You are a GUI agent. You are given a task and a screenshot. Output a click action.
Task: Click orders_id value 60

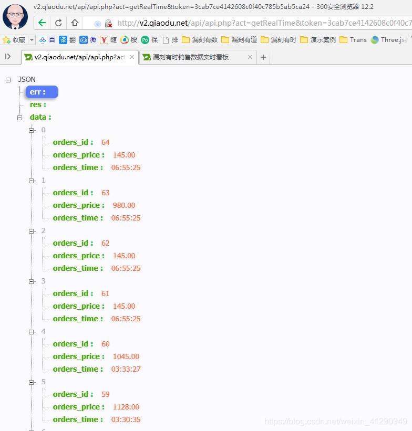[106, 344]
